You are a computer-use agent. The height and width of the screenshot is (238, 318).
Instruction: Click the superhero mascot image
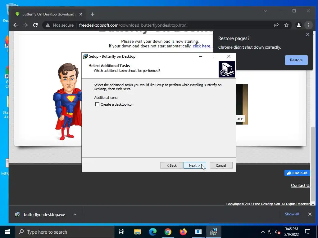tap(67, 102)
